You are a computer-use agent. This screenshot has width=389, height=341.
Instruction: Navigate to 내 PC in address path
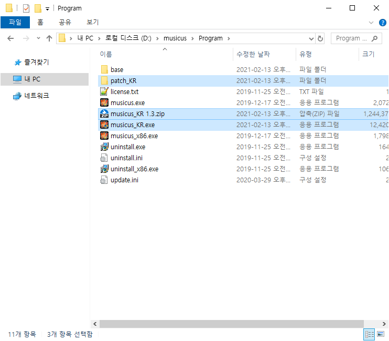point(85,38)
